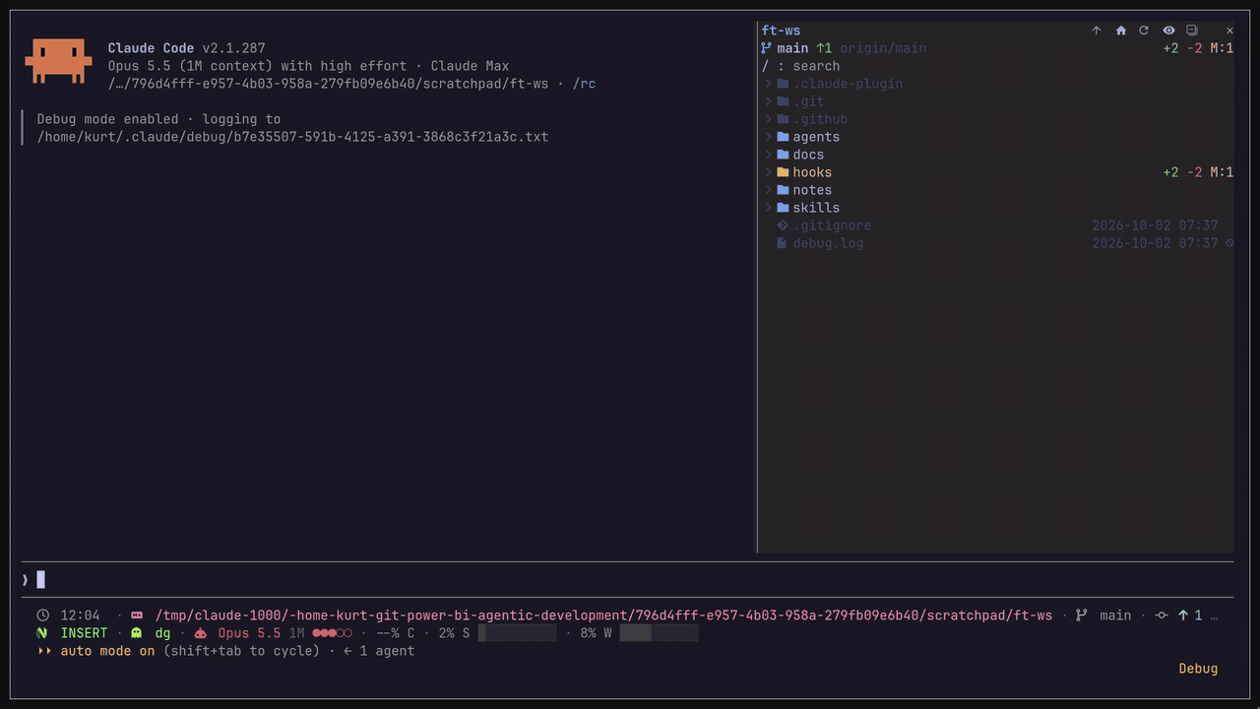Click the commit icon in the status line
Viewport: 1260px width, 709px height.
[1162, 615]
